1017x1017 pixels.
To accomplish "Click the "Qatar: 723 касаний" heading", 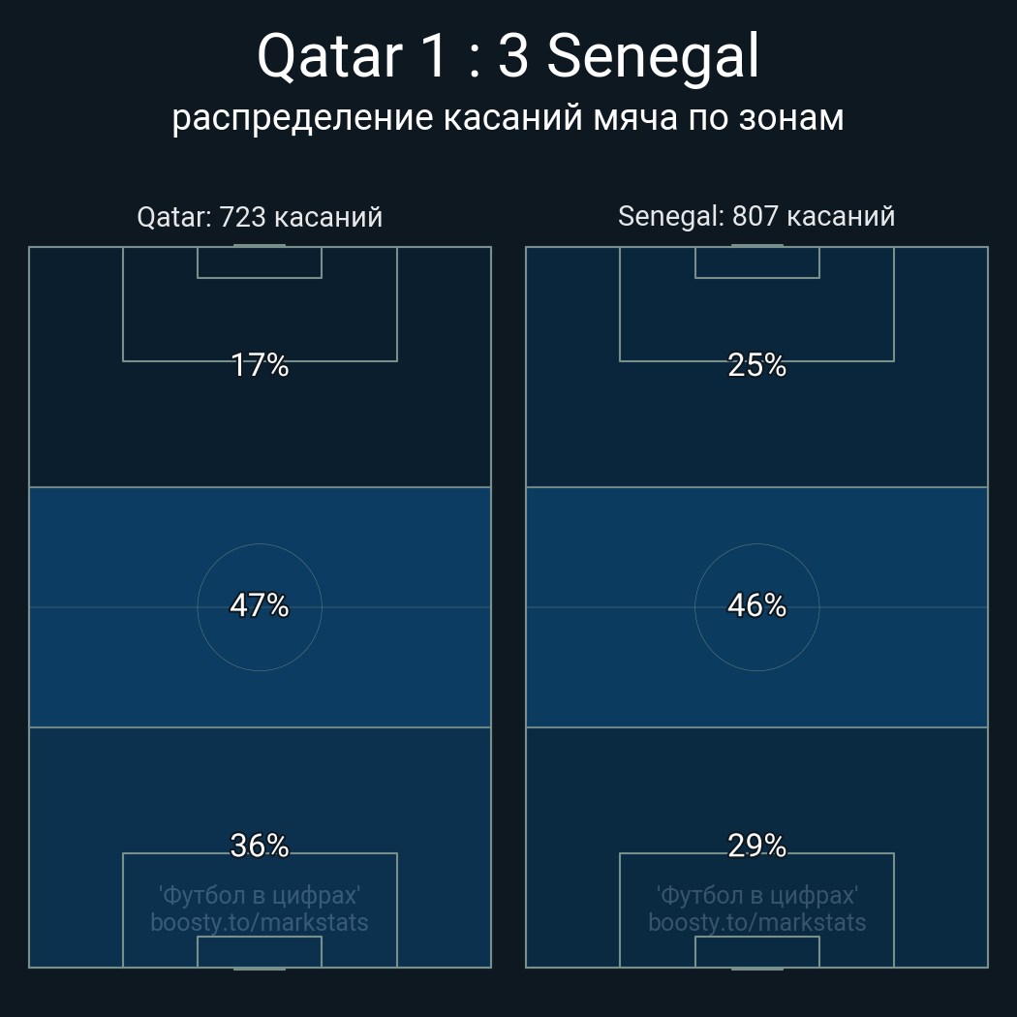I will click(260, 217).
